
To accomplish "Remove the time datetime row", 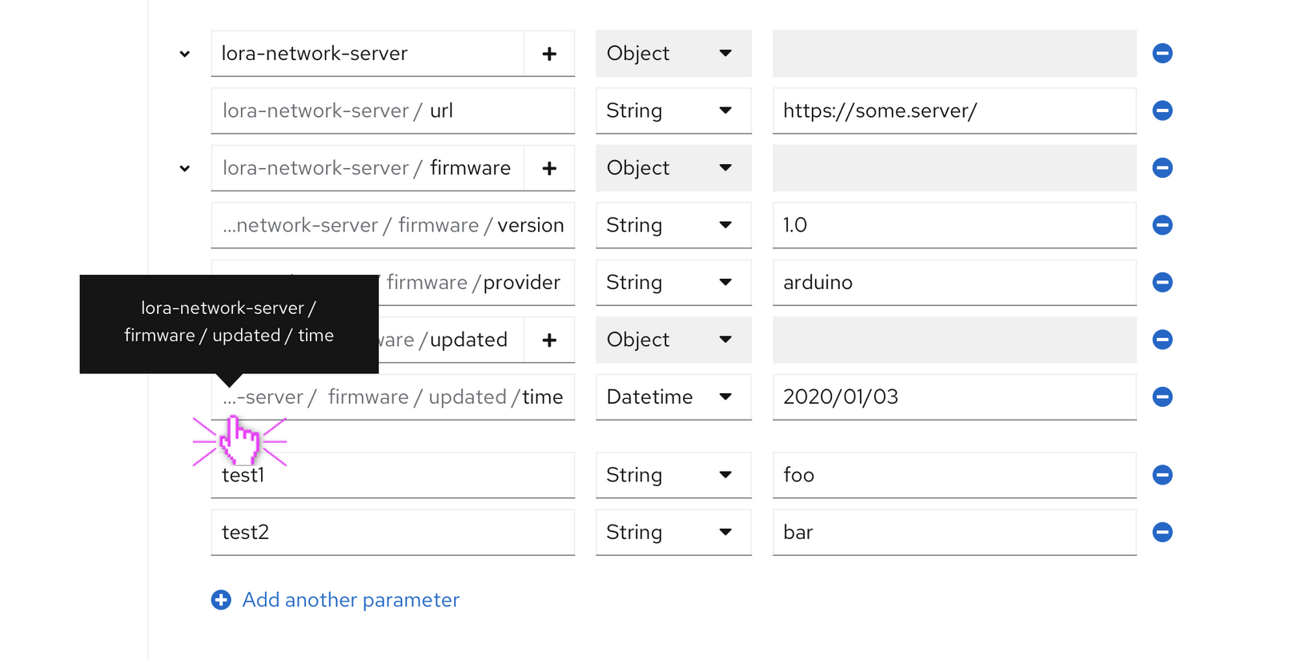I will (1162, 396).
